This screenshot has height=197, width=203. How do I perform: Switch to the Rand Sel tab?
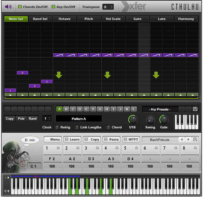tap(40, 19)
